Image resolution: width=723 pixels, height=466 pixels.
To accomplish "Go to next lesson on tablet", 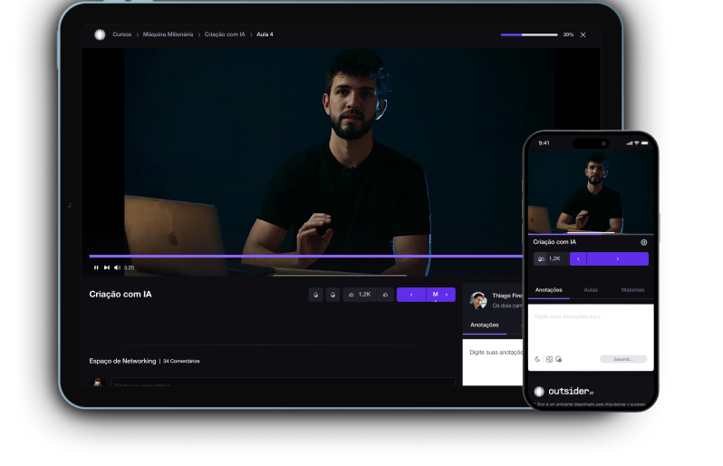I will pos(446,295).
